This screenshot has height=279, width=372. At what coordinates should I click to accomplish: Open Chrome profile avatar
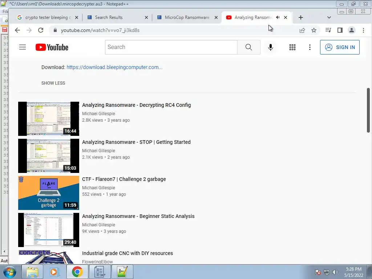352,30
